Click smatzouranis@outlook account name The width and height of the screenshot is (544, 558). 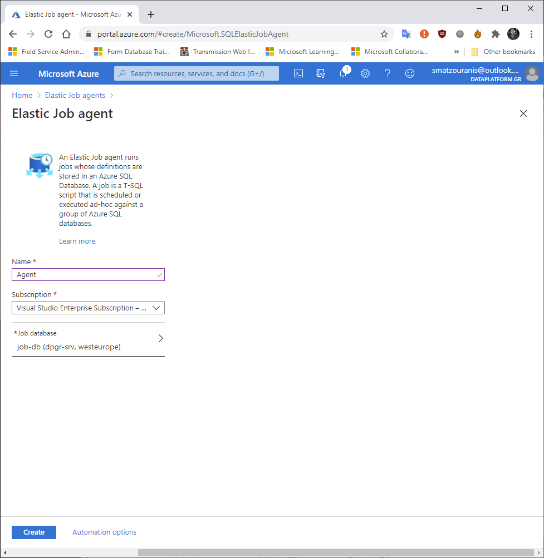pos(476,71)
